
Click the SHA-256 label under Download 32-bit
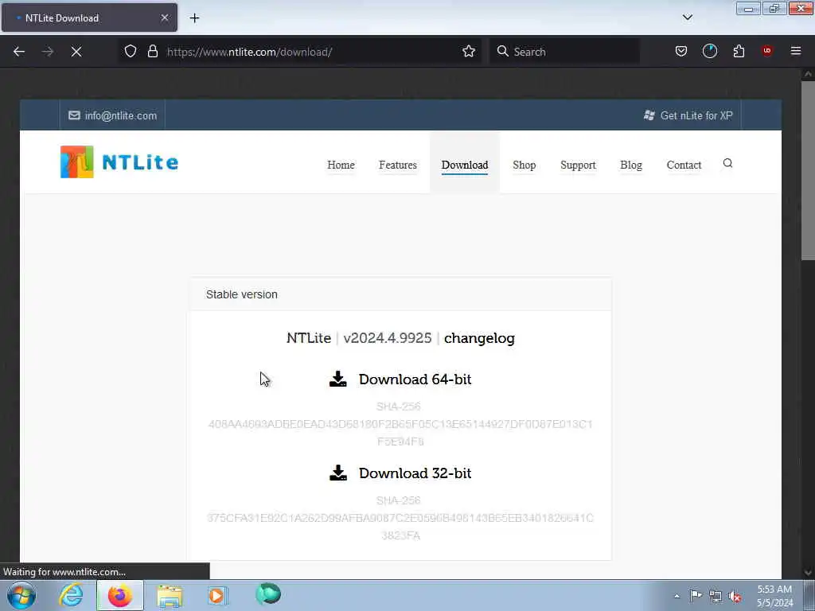[398, 500]
